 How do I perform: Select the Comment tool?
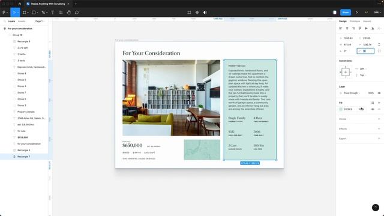77,12
